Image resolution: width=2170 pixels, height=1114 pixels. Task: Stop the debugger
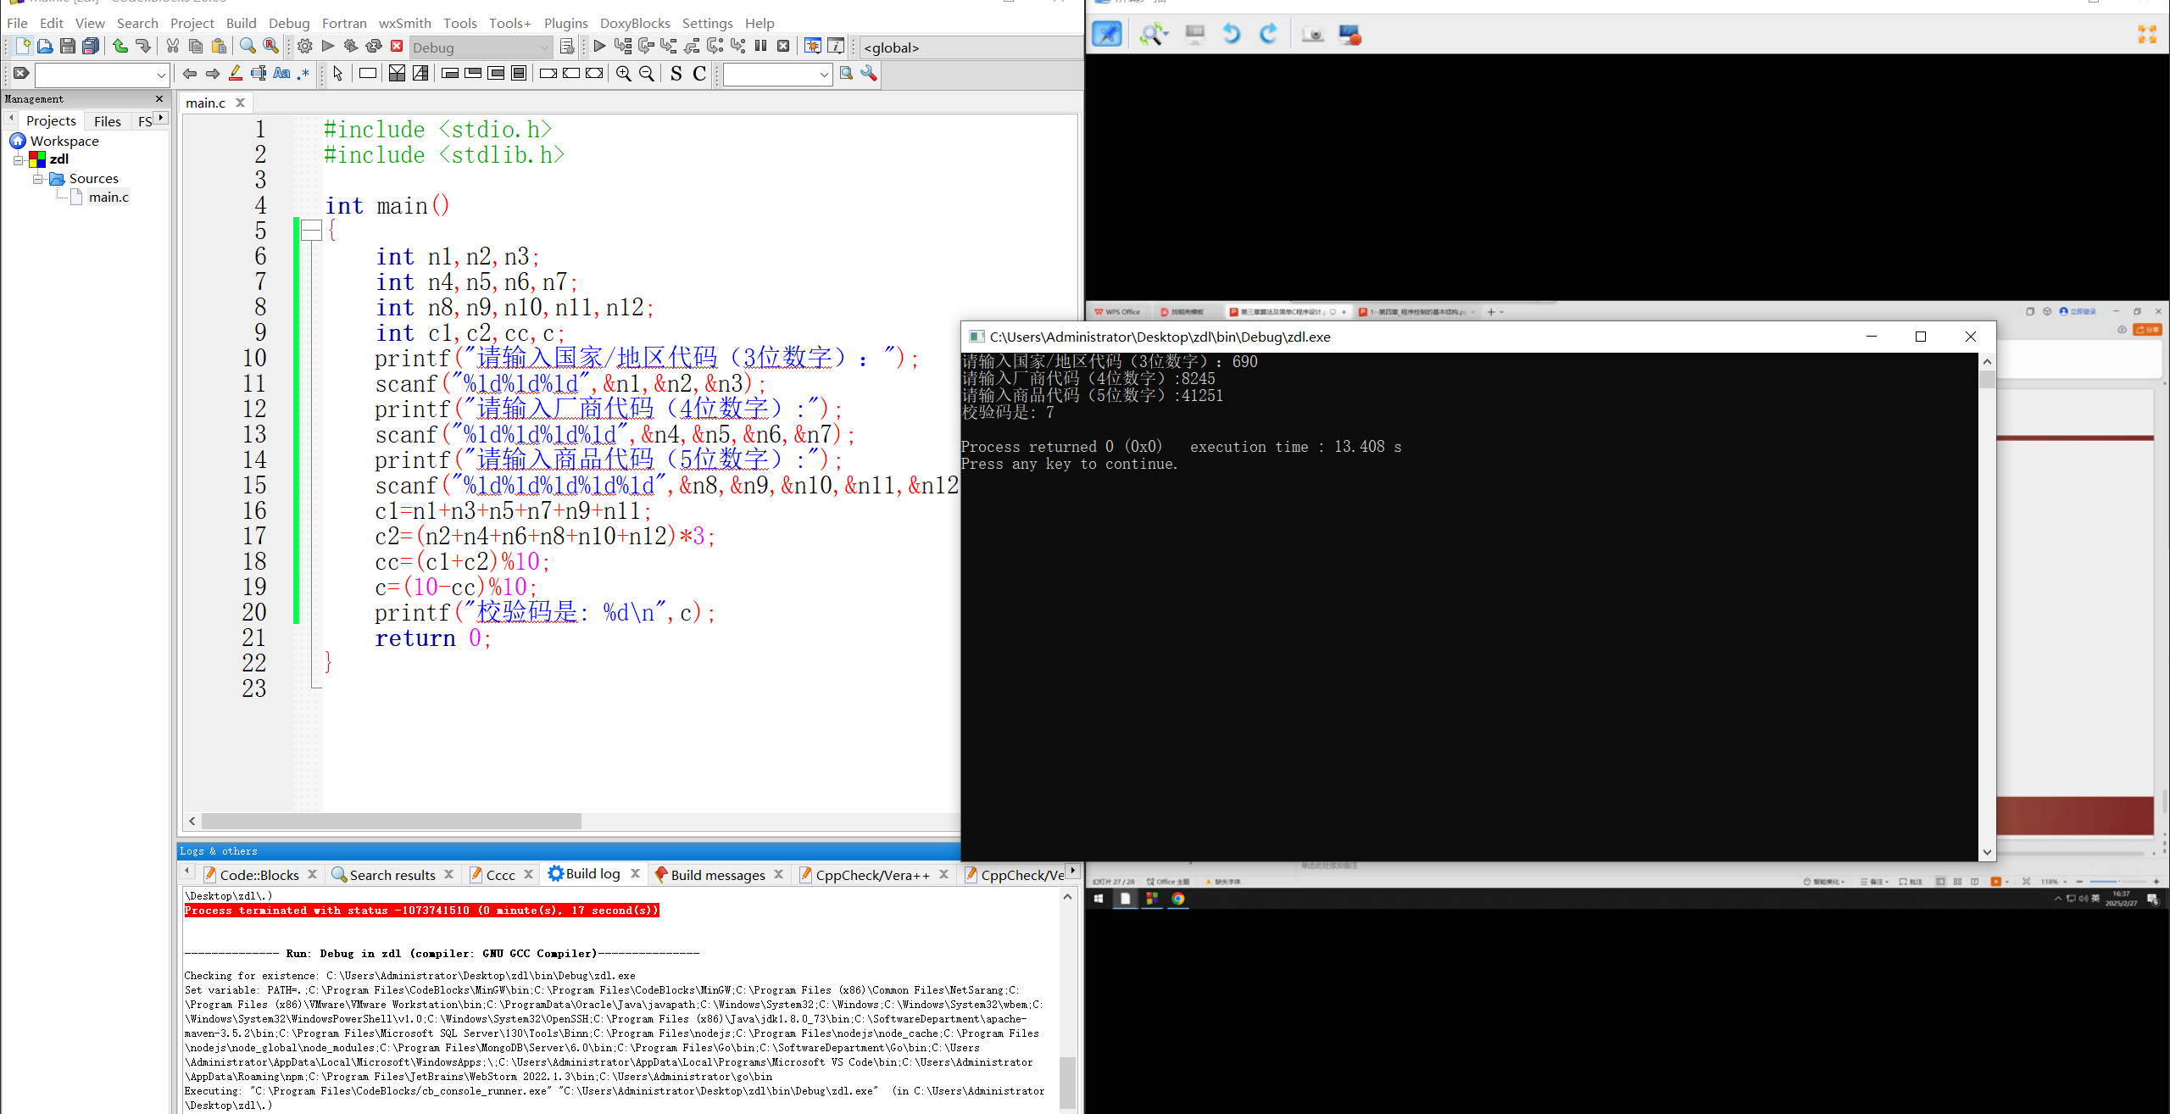coord(783,47)
